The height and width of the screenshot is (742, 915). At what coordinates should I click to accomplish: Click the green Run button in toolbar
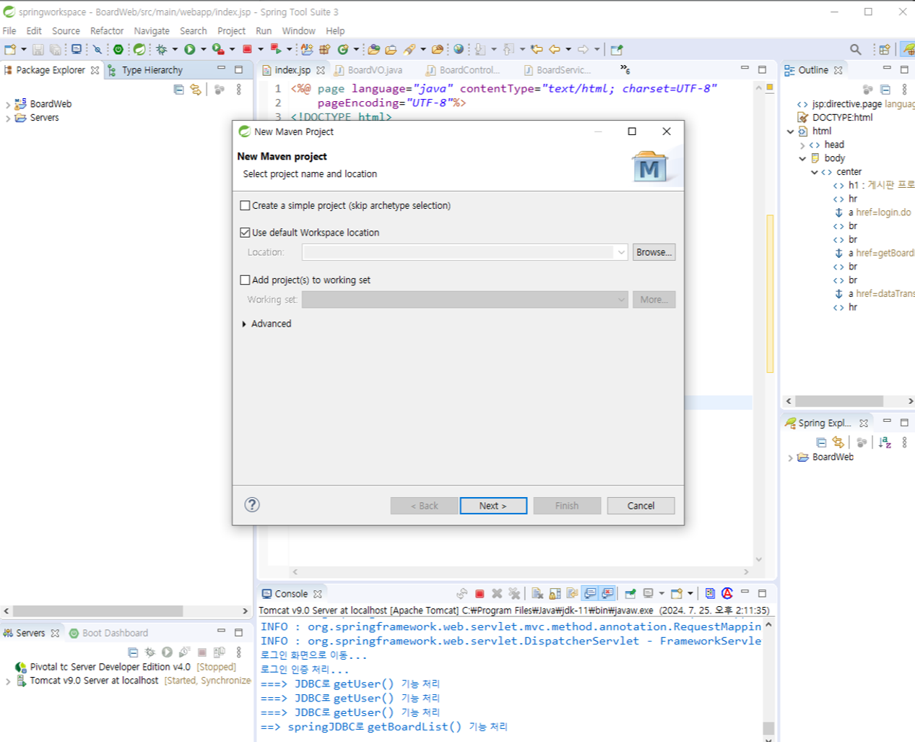(x=189, y=49)
